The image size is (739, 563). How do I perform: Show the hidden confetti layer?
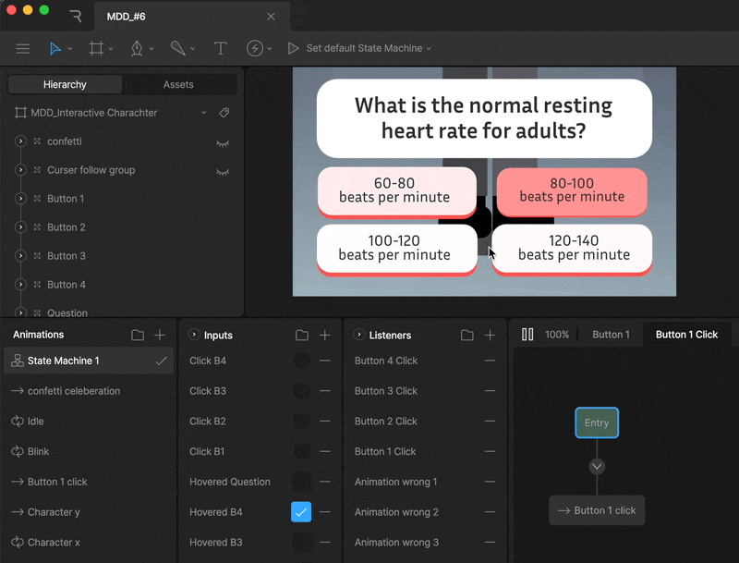pyautogui.click(x=223, y=142)
